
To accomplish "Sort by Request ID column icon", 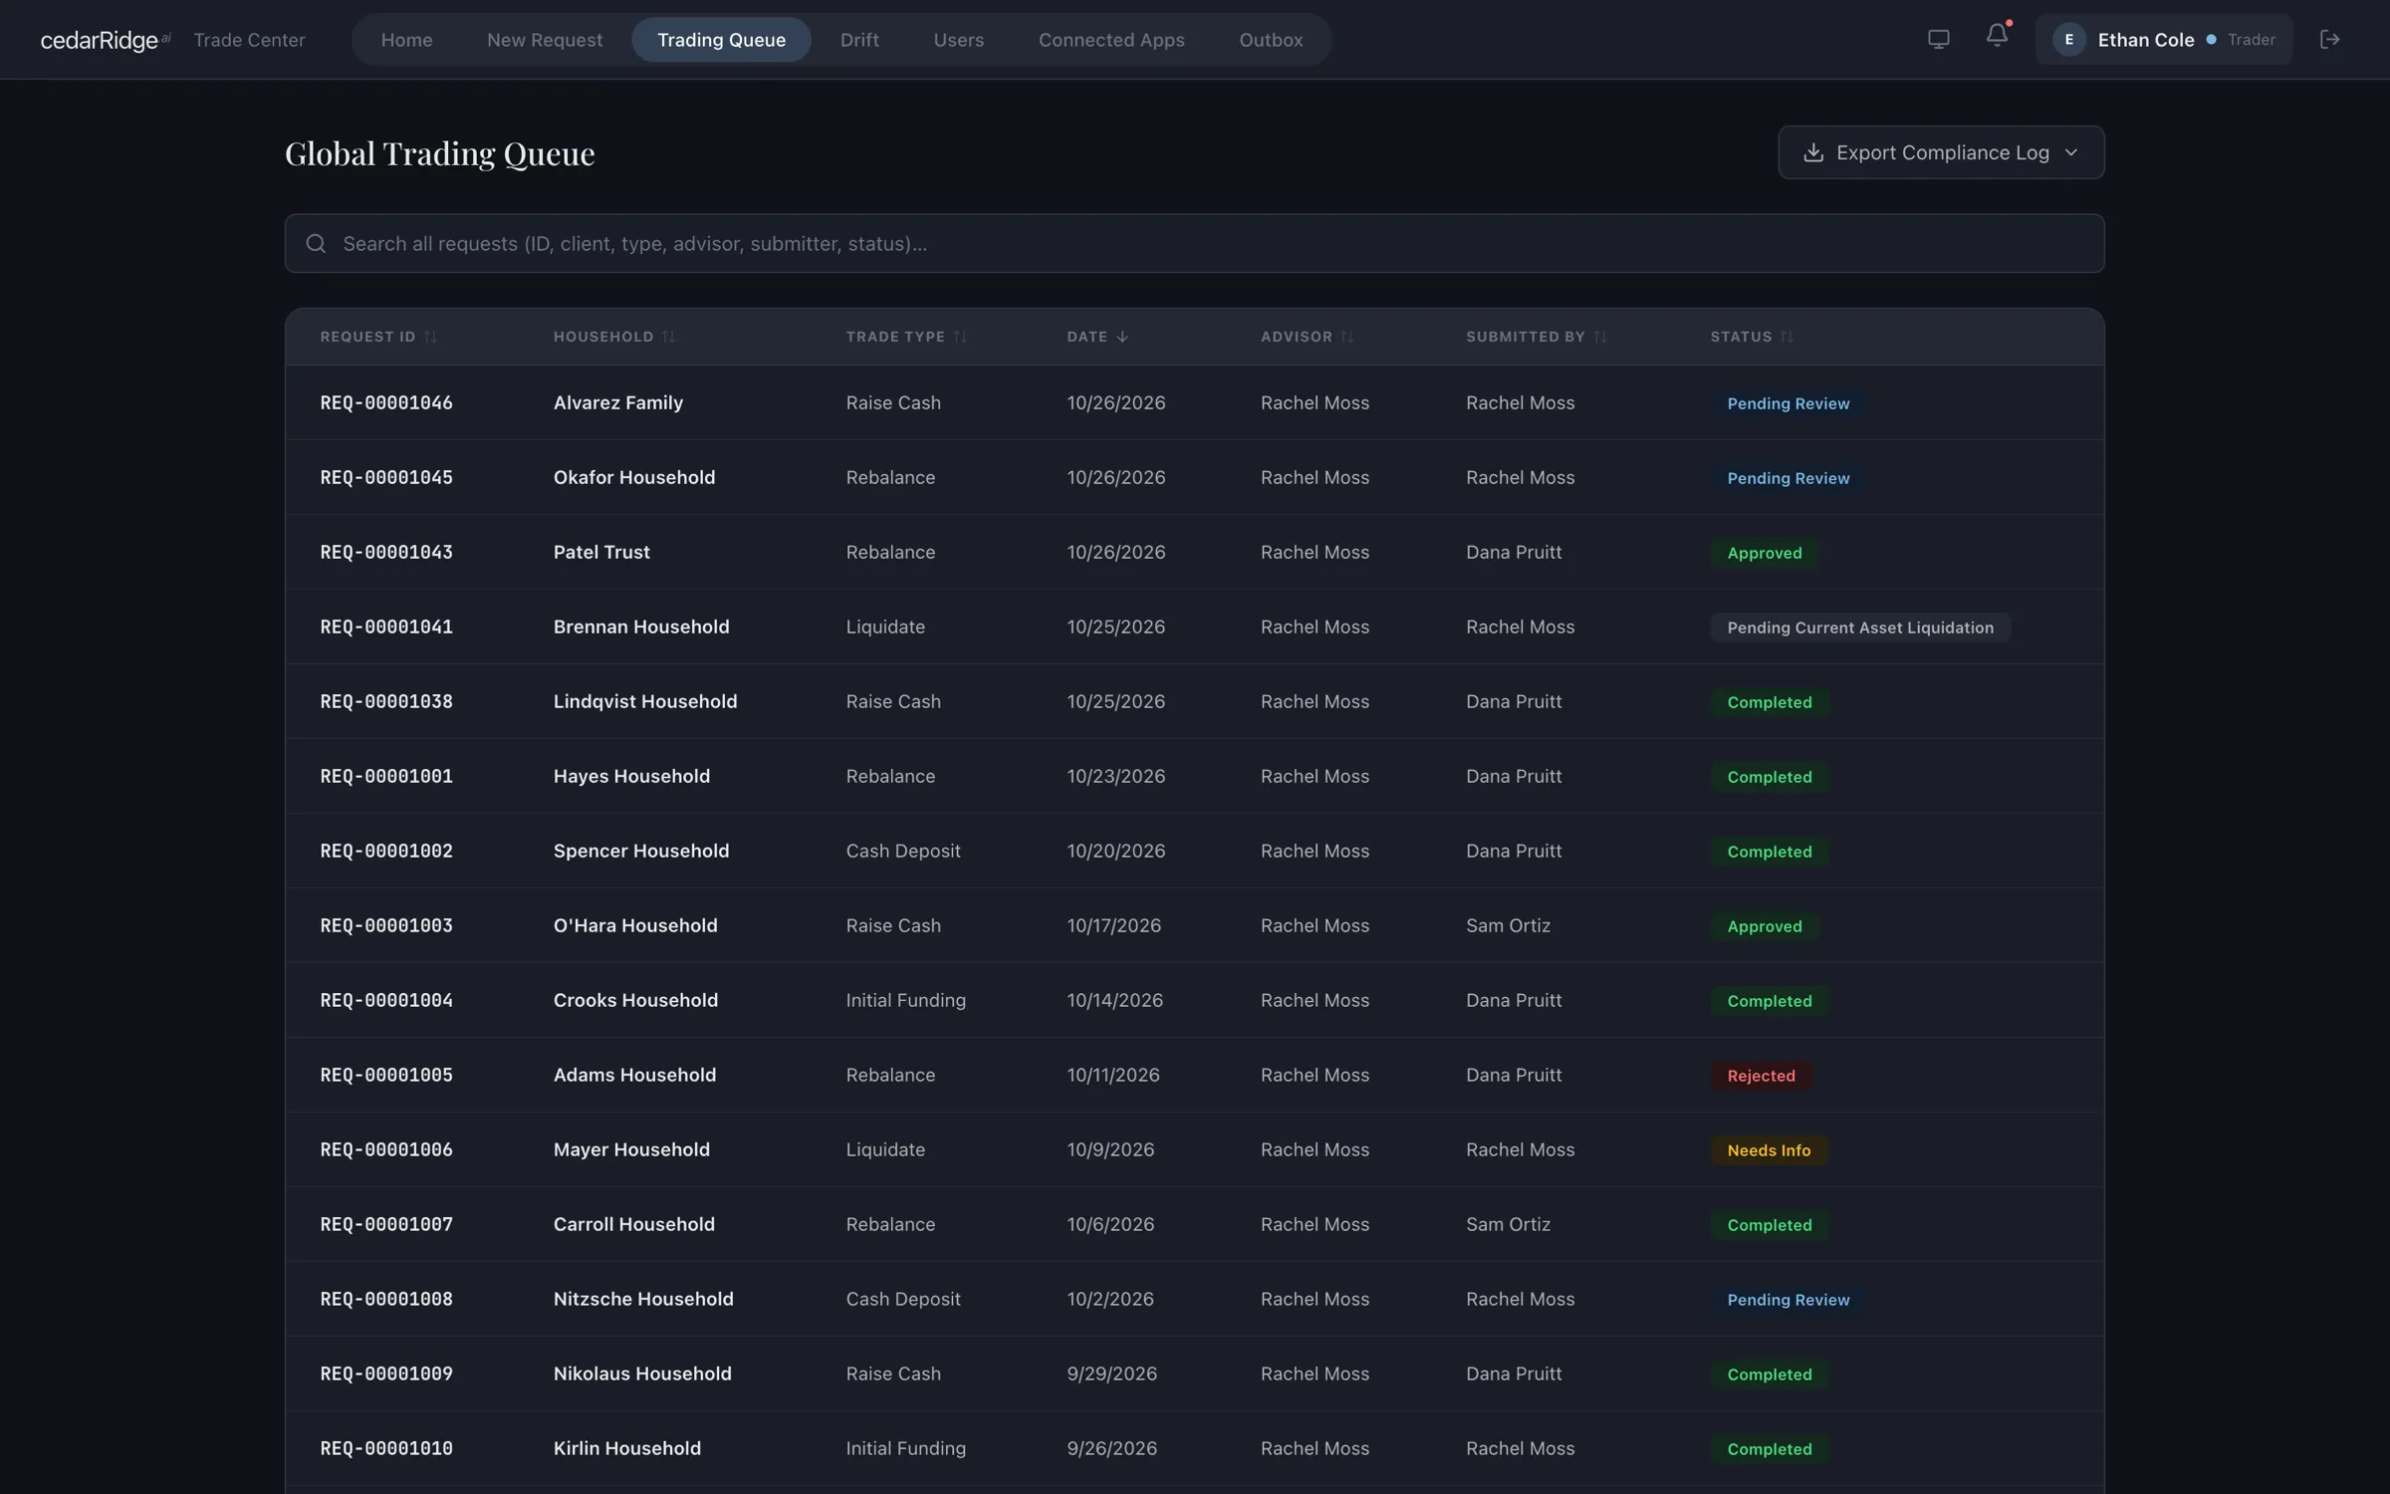I will click(430, 337).
